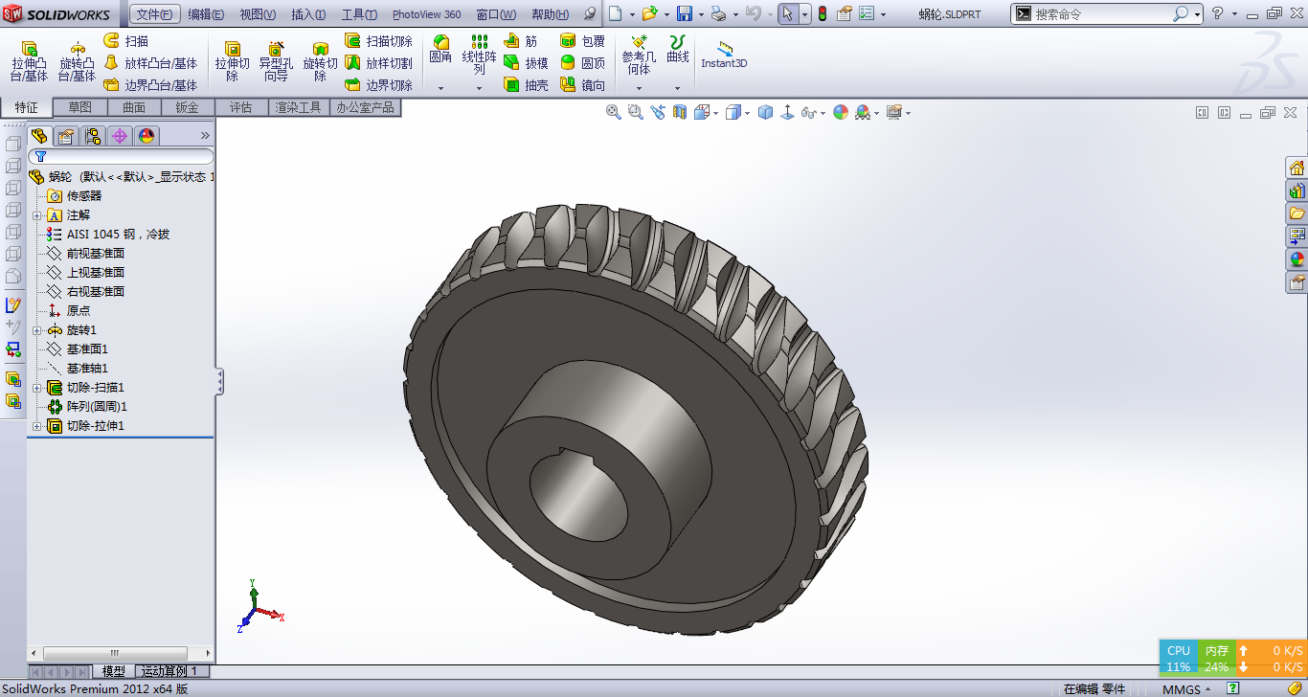Select AISI 1045 钢 material entry
Viewport: 1308px width, 697px height.
(108, 235)
